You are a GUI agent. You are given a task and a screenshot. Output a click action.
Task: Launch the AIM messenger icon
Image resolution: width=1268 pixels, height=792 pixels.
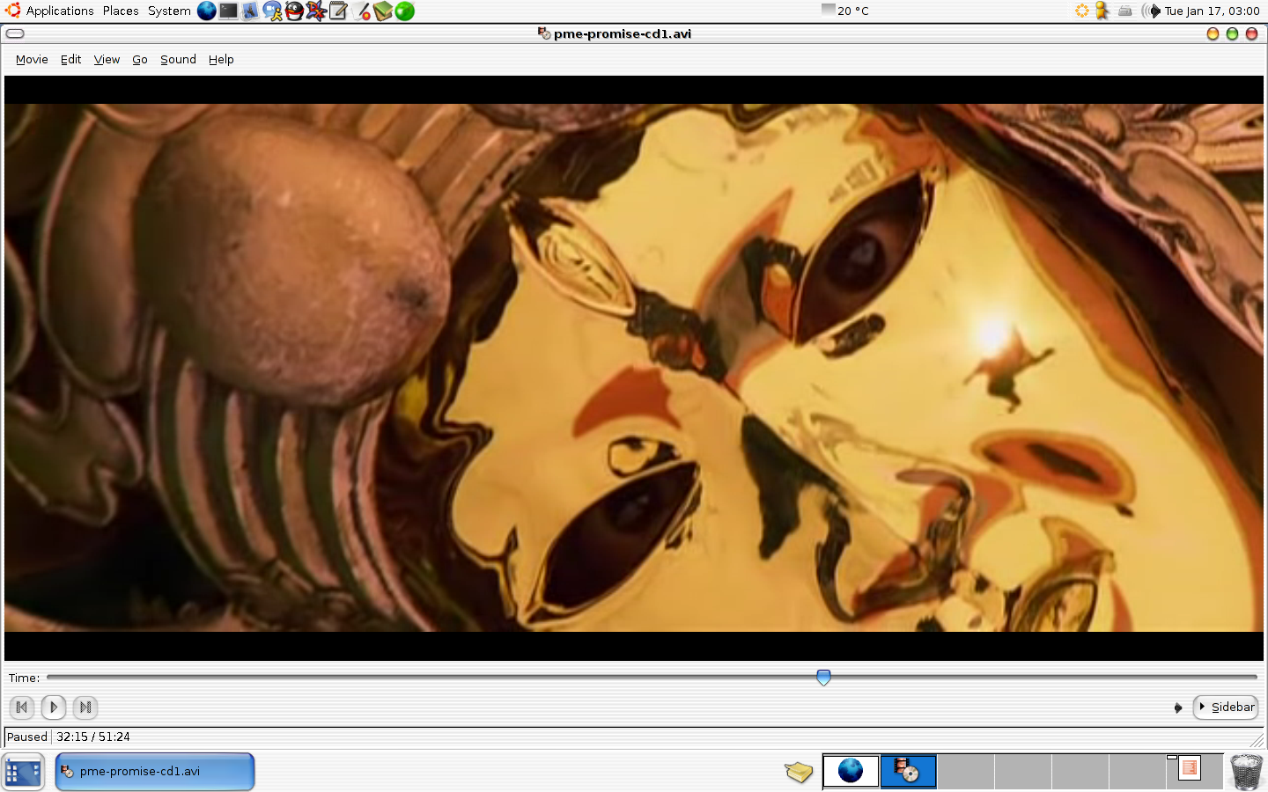(x=273, y=11)
